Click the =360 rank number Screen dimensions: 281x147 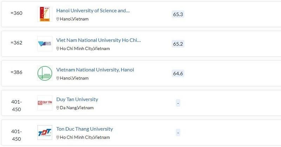(16, 13)
